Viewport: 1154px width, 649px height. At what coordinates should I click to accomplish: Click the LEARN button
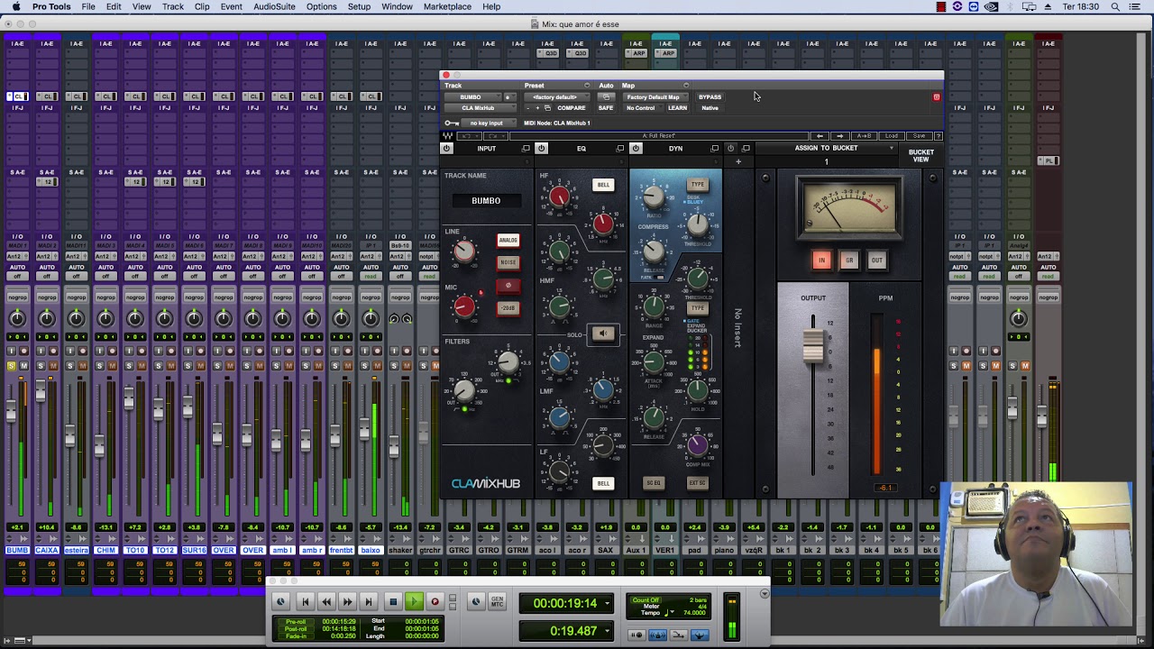click(677, 108)
